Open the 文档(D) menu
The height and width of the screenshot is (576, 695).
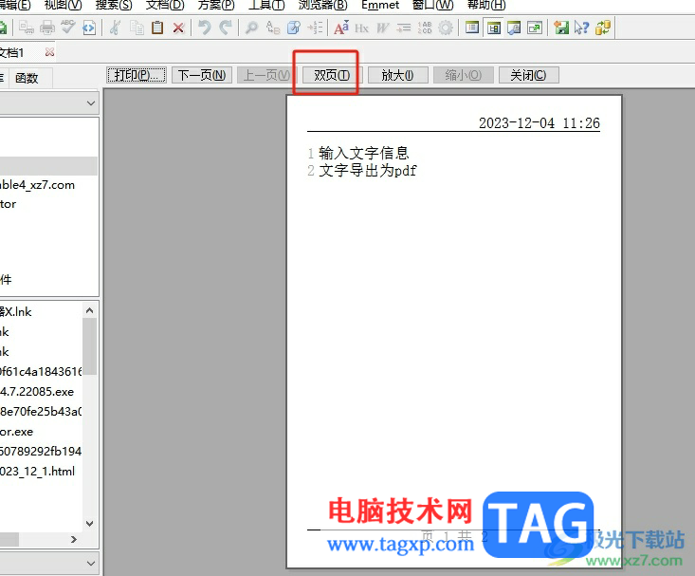coord(165,5)
